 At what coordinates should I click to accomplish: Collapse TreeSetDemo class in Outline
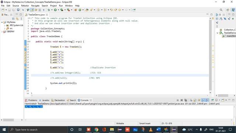click(218, 33)
